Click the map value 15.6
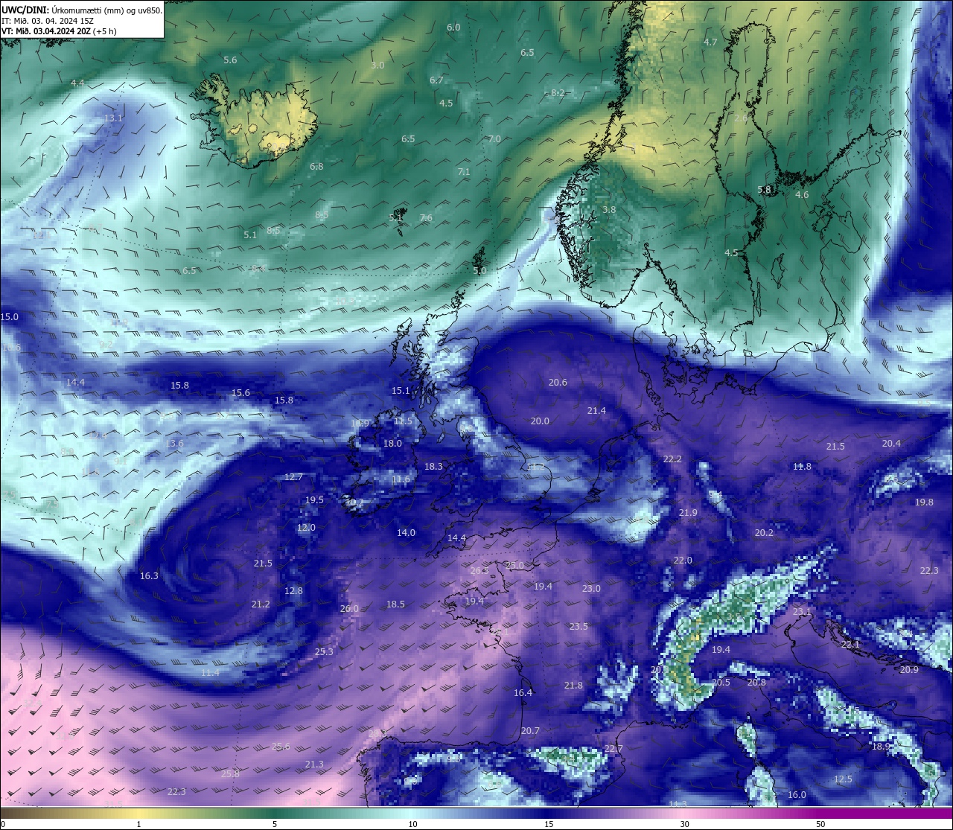The height and width of the screenshot is (830, 953). click(x=240, y=392)
